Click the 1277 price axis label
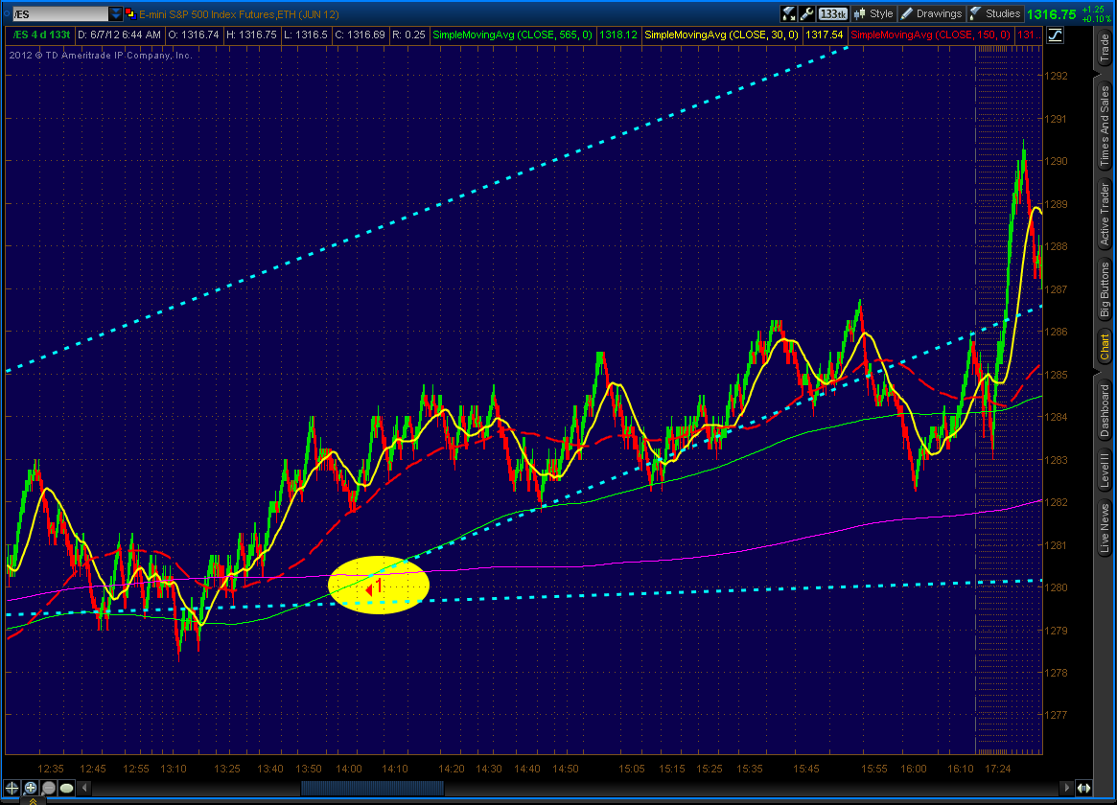The image size is (1117, 805). 1056,715
